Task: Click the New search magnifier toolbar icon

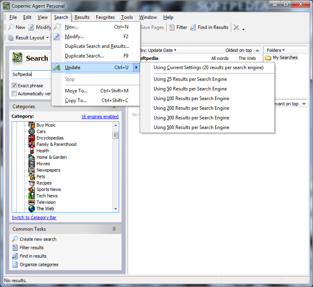Action: coord(11,27)
